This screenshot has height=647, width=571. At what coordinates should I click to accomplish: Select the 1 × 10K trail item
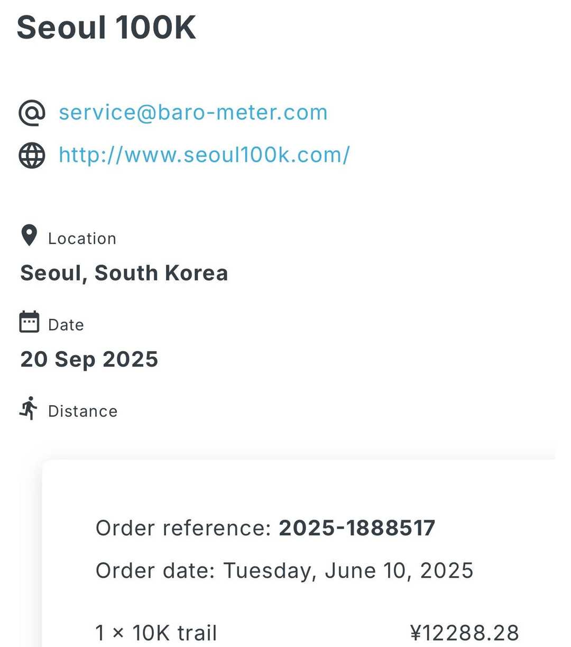(x=156, y=633)
